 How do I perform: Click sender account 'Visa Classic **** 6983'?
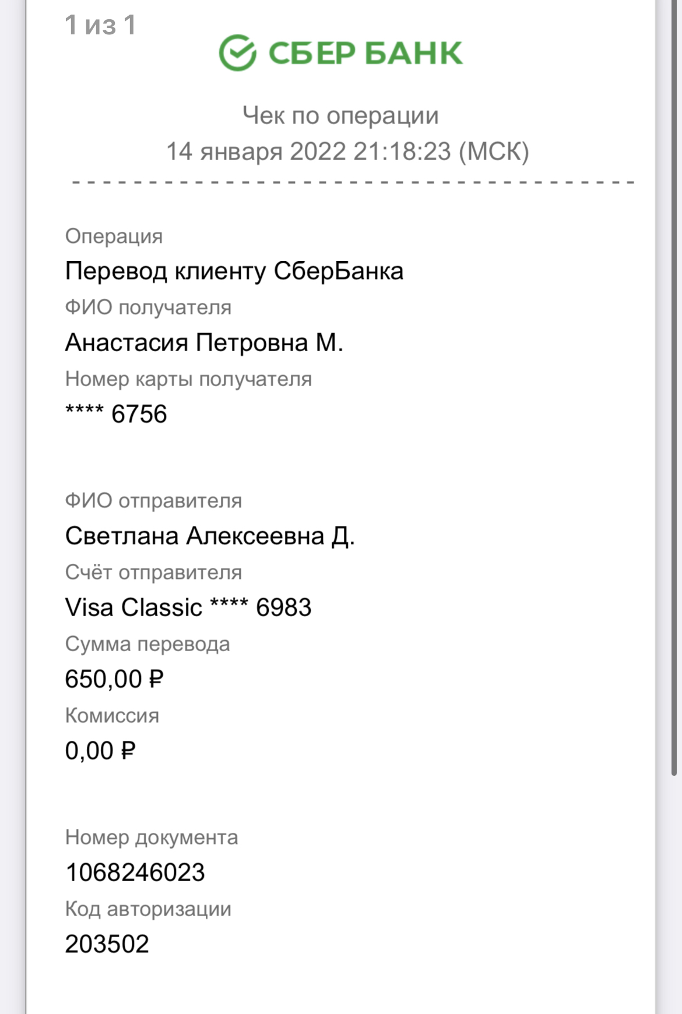click(x=188, y=607)
